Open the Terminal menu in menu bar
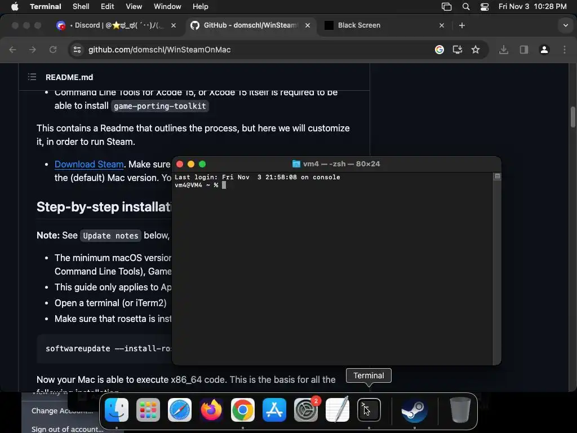The image size is (577, 433). coord(46,6)
